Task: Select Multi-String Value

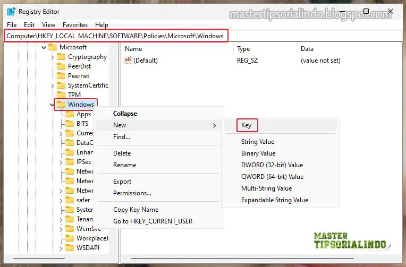Action: [x=281, y=188]
